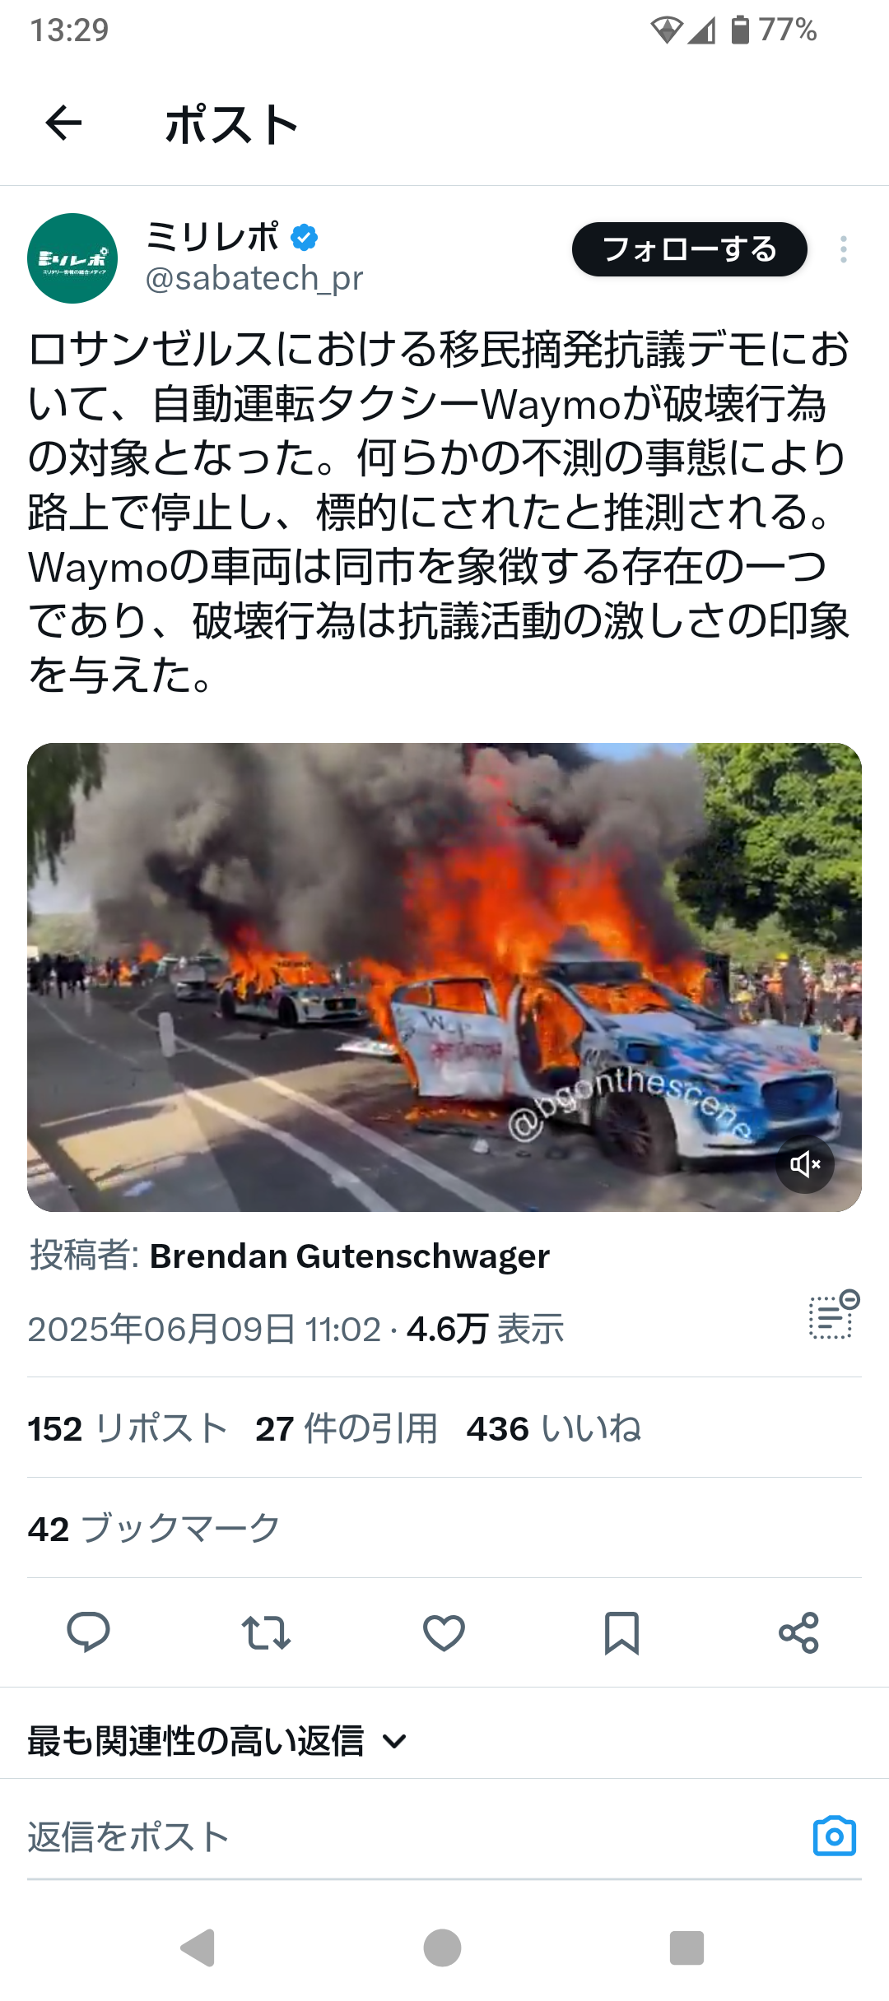Unmute the video with the speaker icon
The width and height of the screenshot is (889, 2001).
(x=805, y=1164)
